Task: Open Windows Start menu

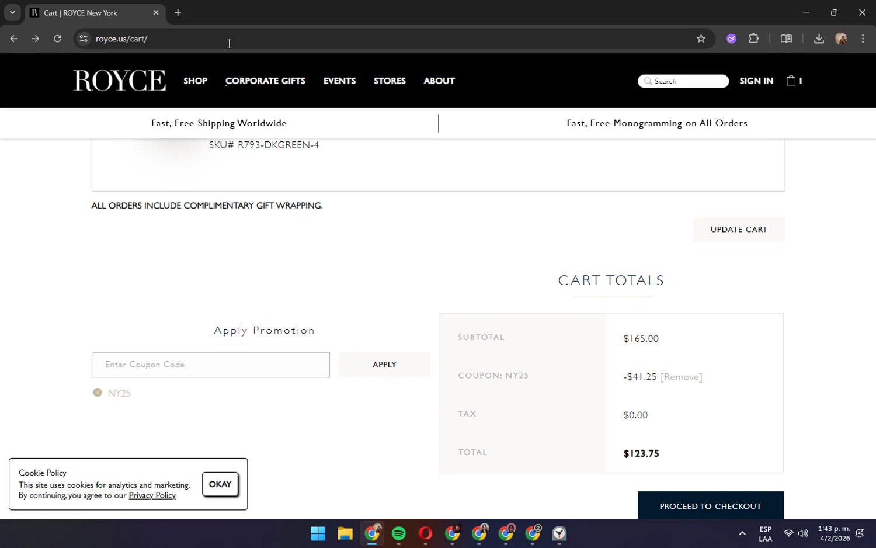Action: click(318, 533)
